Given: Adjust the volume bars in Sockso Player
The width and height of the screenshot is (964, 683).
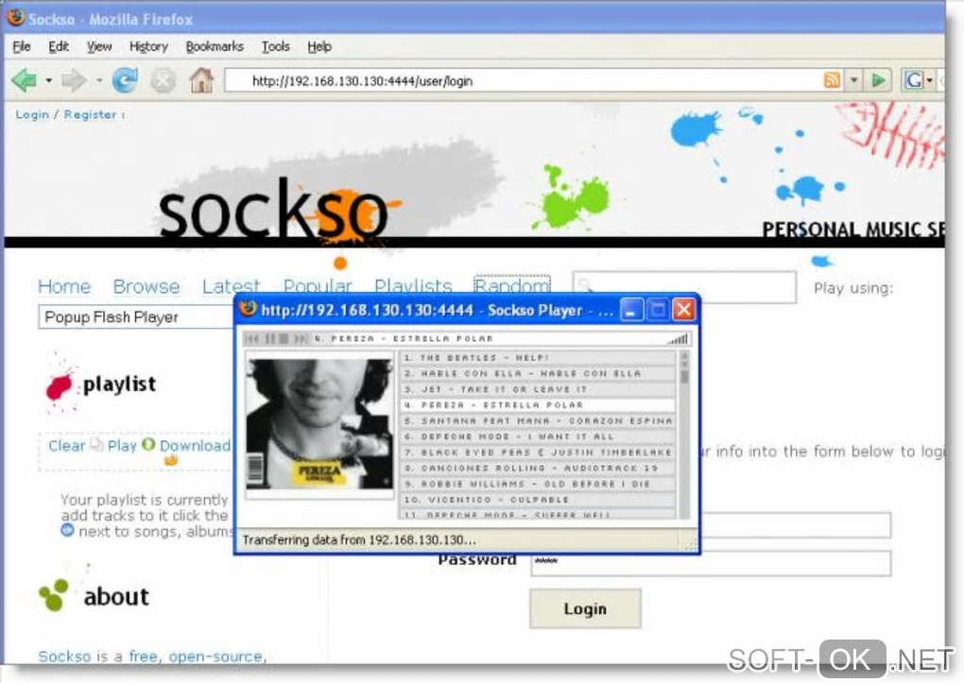Looking at the screenshot, I should coord(678,339).
